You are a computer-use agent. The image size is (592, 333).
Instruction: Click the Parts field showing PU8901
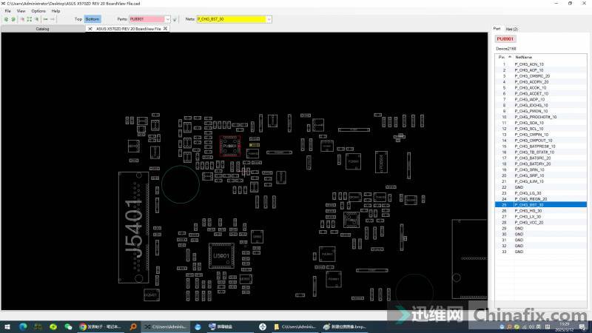pos(147,19)
